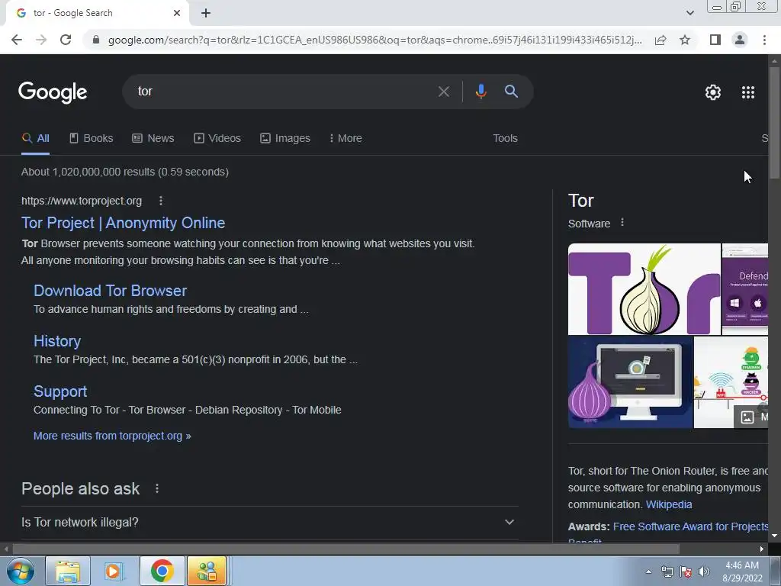
Task: Open Free Software Award for Projects link
Action: [x=690, y=526]
